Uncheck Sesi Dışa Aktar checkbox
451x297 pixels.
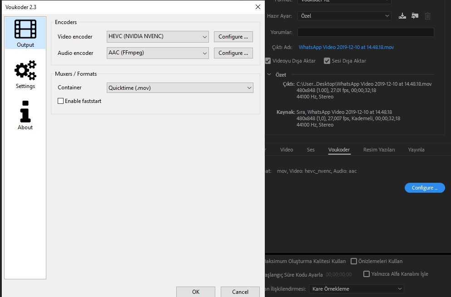(327, 61)
